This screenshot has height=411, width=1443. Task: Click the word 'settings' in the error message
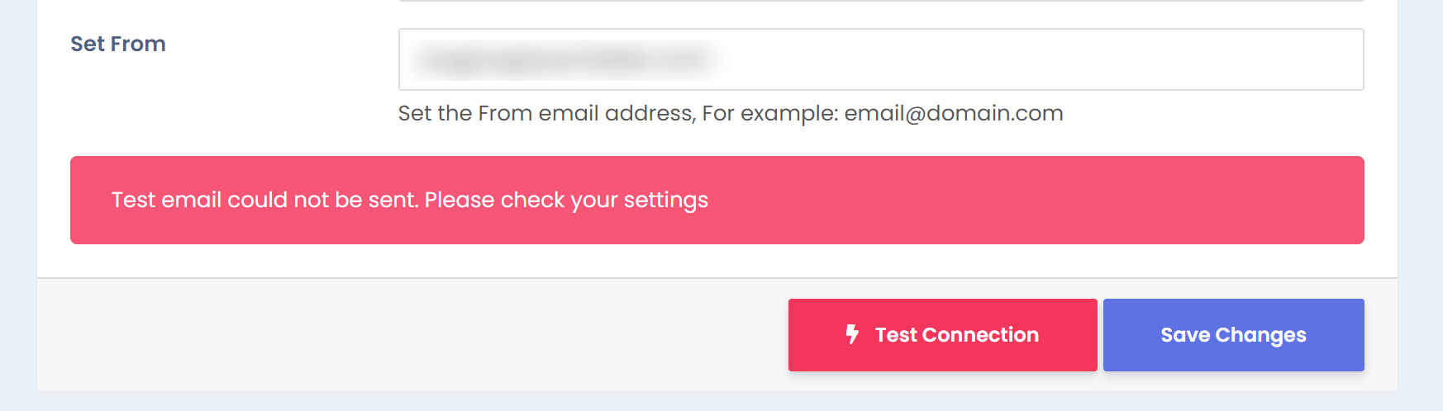(665, 200)
